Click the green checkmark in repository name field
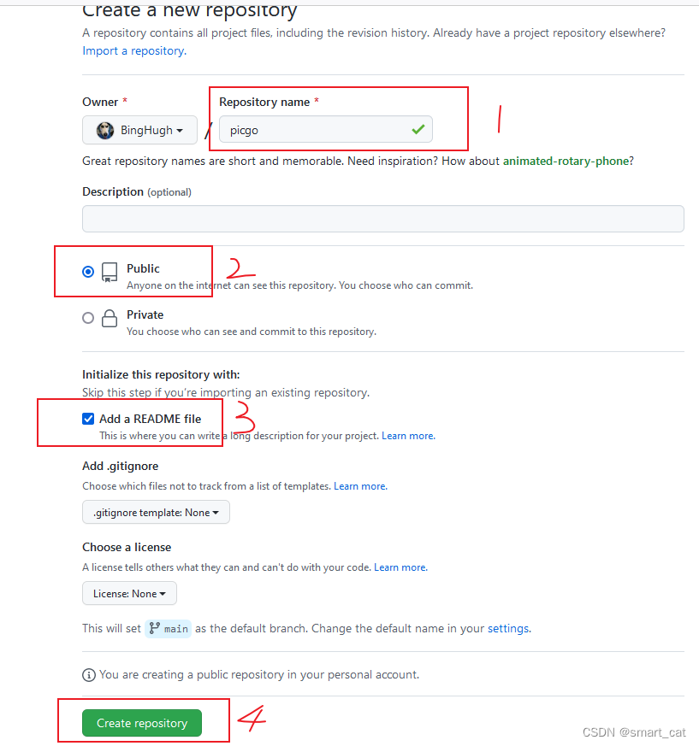Image resolution: width=699 pixels, height=746 pixels. (x=418, y=129)
